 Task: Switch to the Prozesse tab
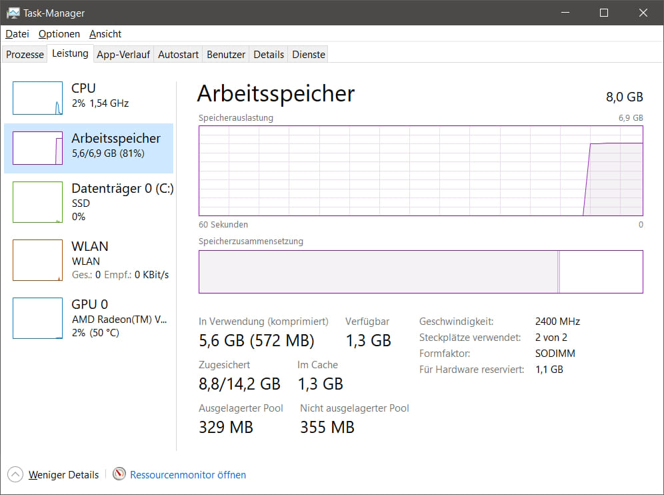[24, 54]
